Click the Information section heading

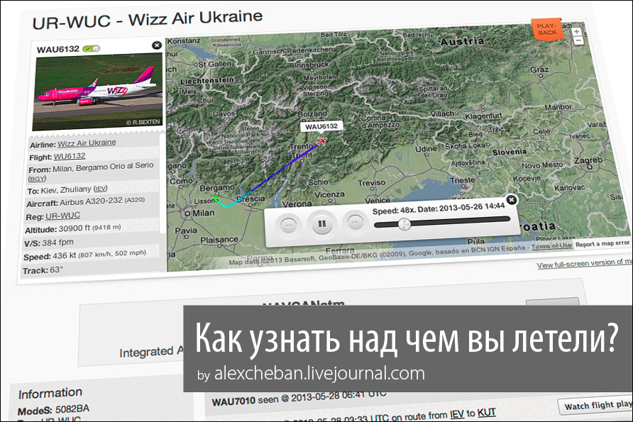click(x=50, y=394)
